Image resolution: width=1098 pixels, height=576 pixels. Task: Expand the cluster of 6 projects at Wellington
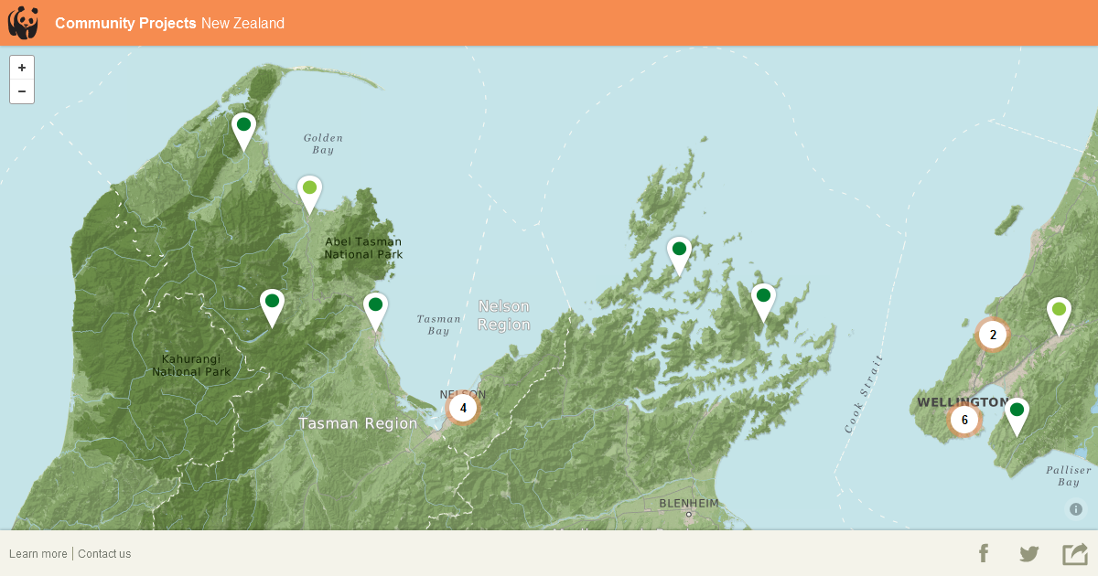964,419
